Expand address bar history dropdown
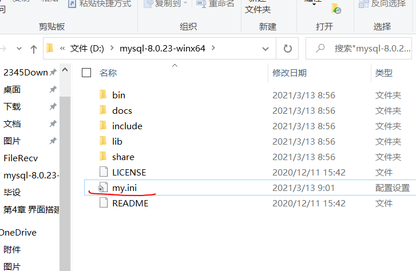 pyautogui.click(x=266, y=49)
